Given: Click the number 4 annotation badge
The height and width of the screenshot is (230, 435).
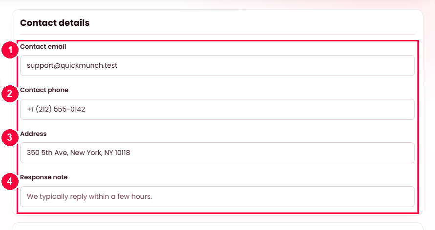Looking at the screenshot, I should coord(10,181).
